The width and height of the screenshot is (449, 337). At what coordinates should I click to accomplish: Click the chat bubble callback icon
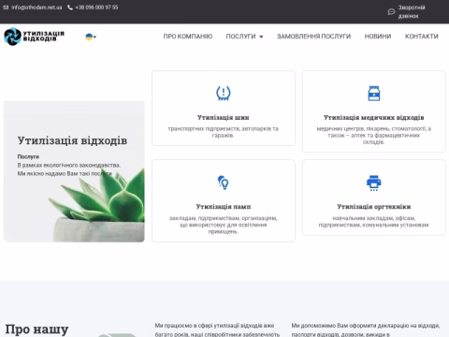391,12
